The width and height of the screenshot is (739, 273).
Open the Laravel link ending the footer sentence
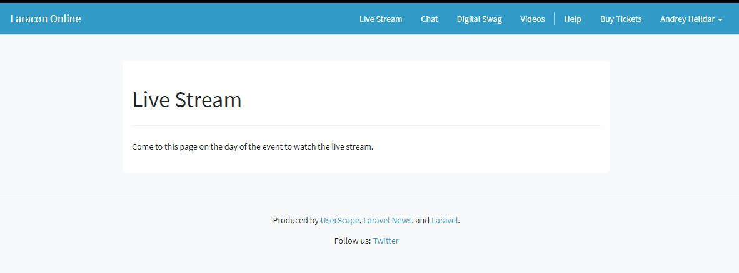coord(445,220)
